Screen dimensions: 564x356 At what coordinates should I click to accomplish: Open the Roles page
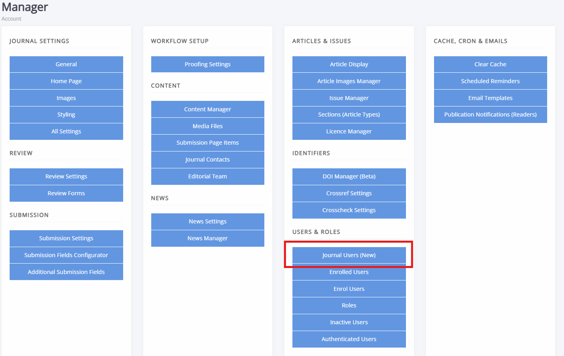pyautogui.click(x=349, y=305)
